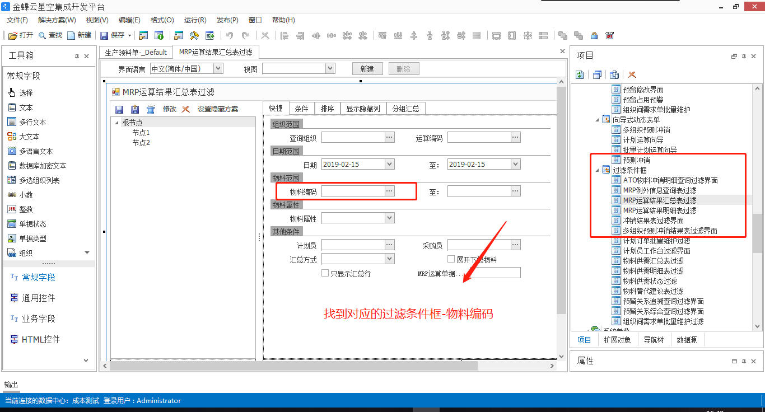Viewport: 765px width, 412px height.
Task: Open the 解决方案(W) menu
Action: (57, 20)
